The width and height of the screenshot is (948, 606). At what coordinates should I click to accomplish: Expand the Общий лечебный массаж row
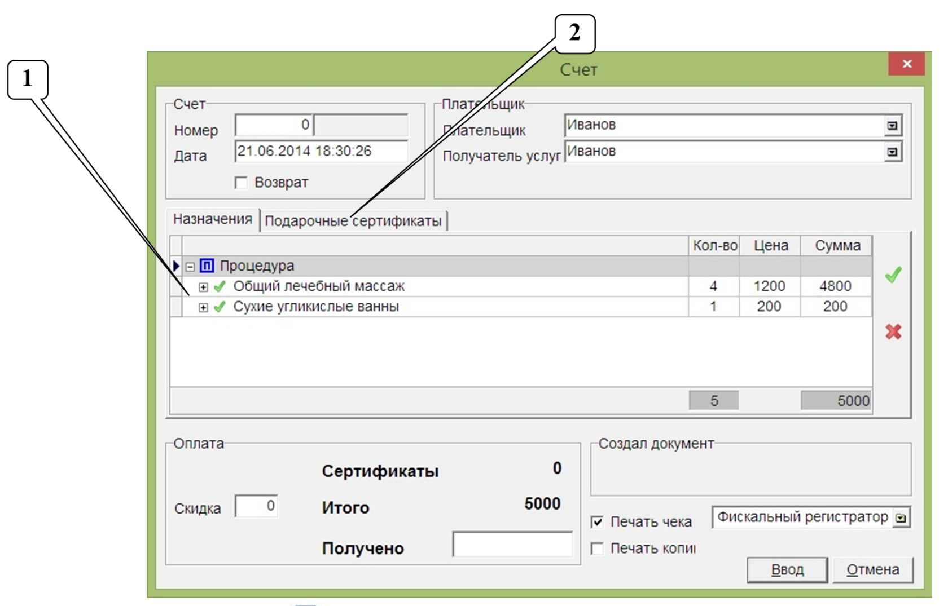point(203,287)
